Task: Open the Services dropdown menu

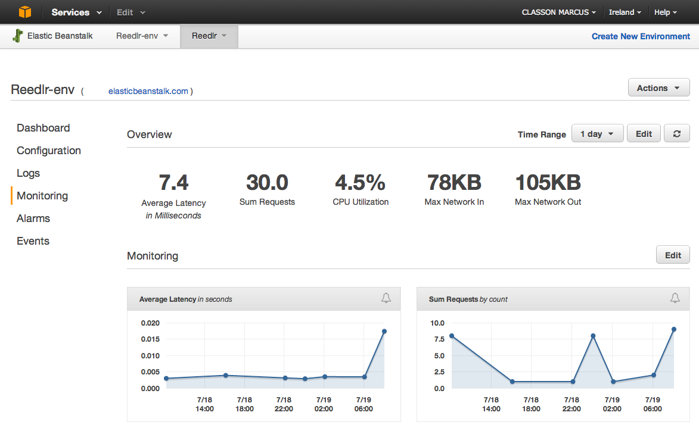Action: 76,12
